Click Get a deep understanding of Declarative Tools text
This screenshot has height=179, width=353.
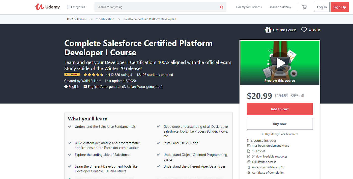(196, 131)
